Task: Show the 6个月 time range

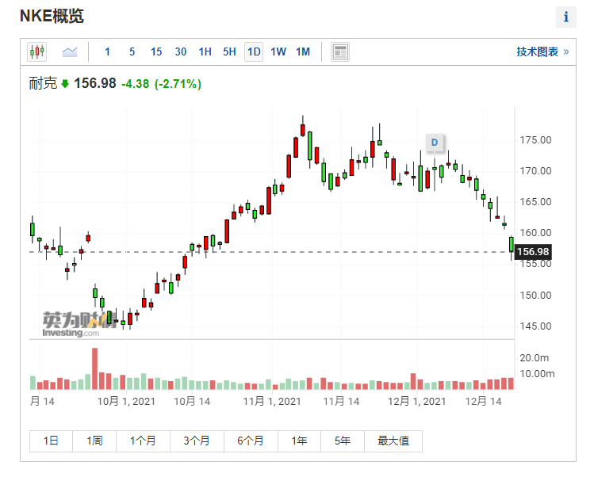Action: point(251,441)
